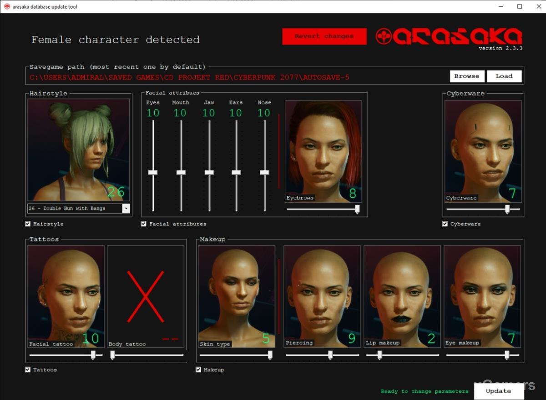Click the app icon in title bar
The image size is (546, 400).
click(7, 6)
